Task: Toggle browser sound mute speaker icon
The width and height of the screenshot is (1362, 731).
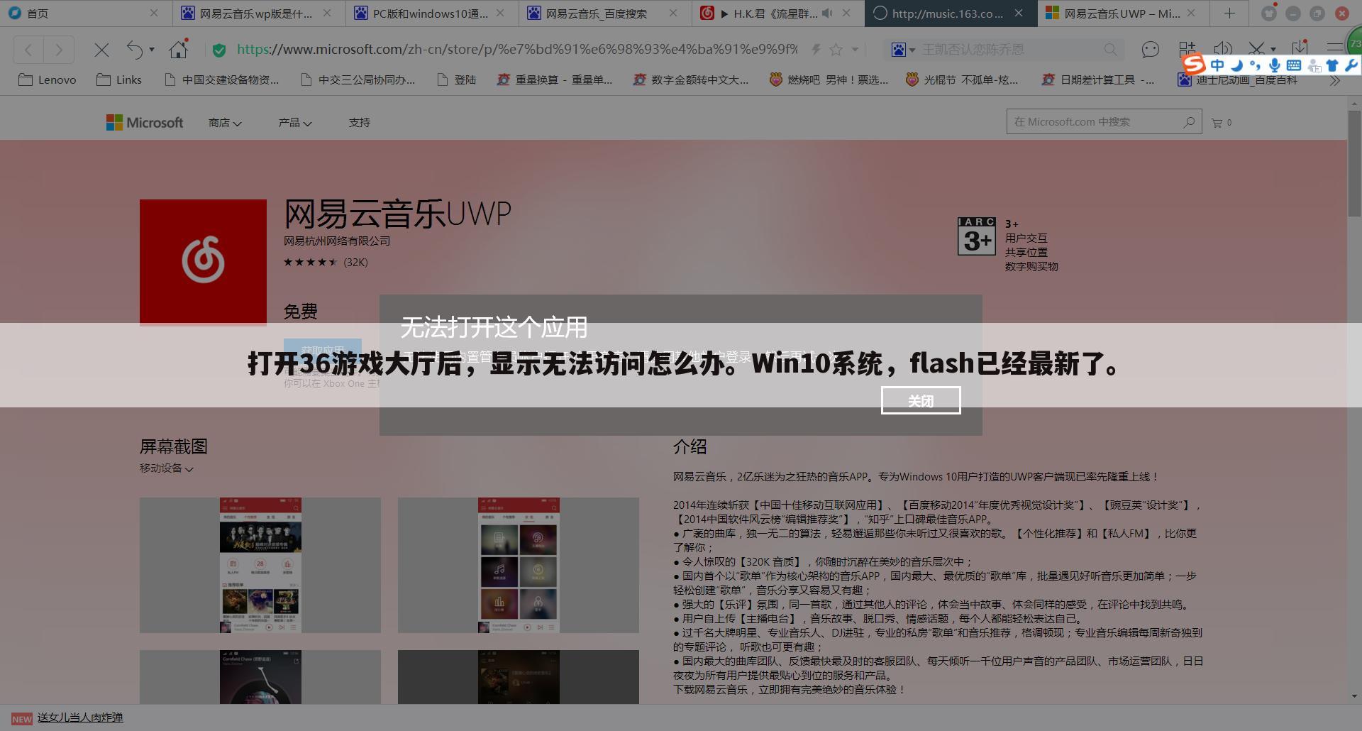Action: point(1222,49)
